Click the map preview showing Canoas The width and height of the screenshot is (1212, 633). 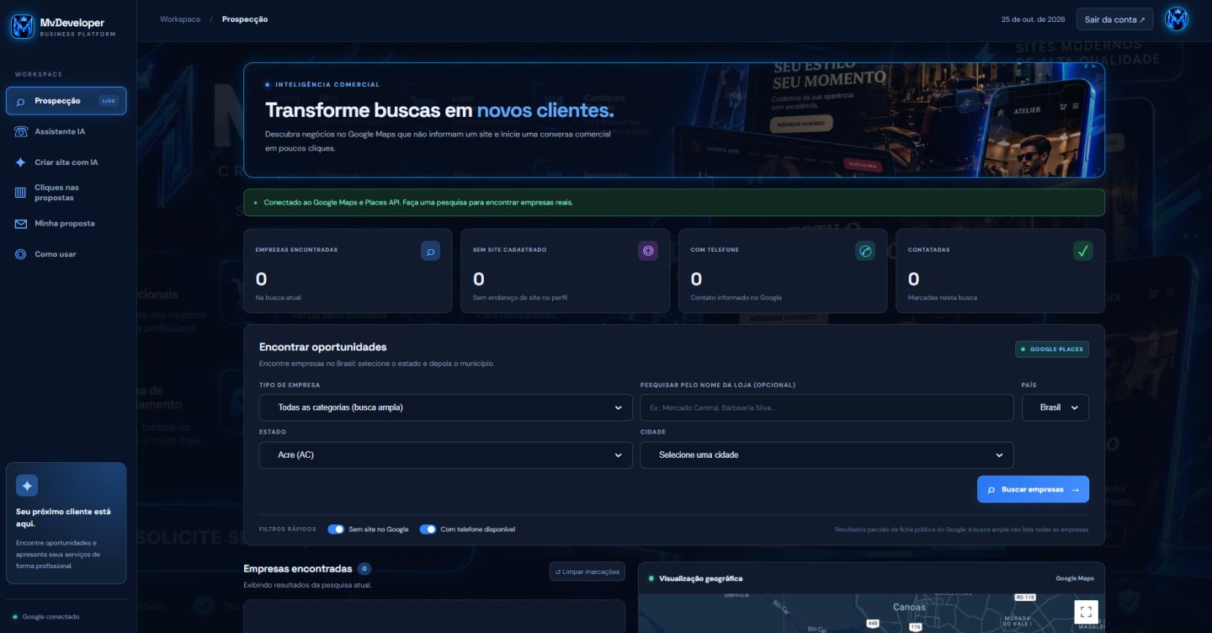click(x=871, y=614)
